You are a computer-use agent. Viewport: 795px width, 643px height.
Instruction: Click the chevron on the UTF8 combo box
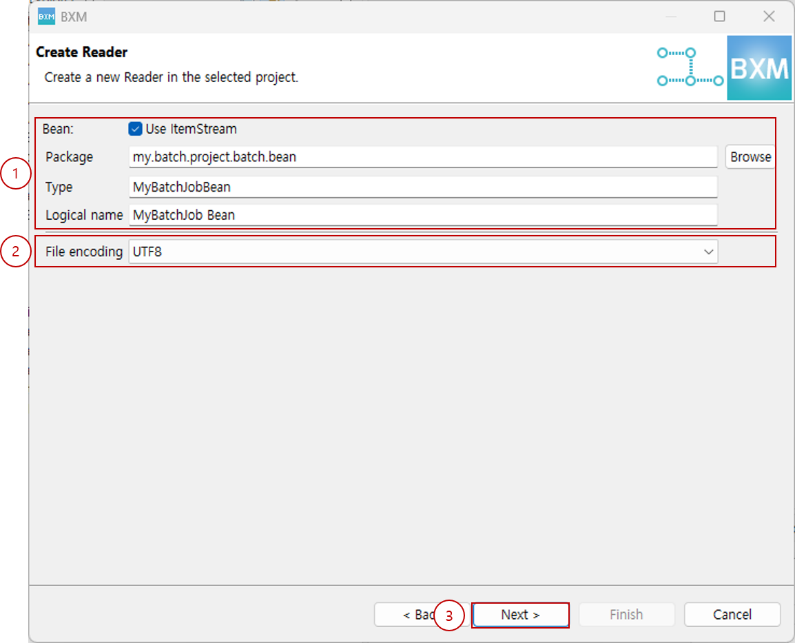pyautogui.click(x=708, y=252)
